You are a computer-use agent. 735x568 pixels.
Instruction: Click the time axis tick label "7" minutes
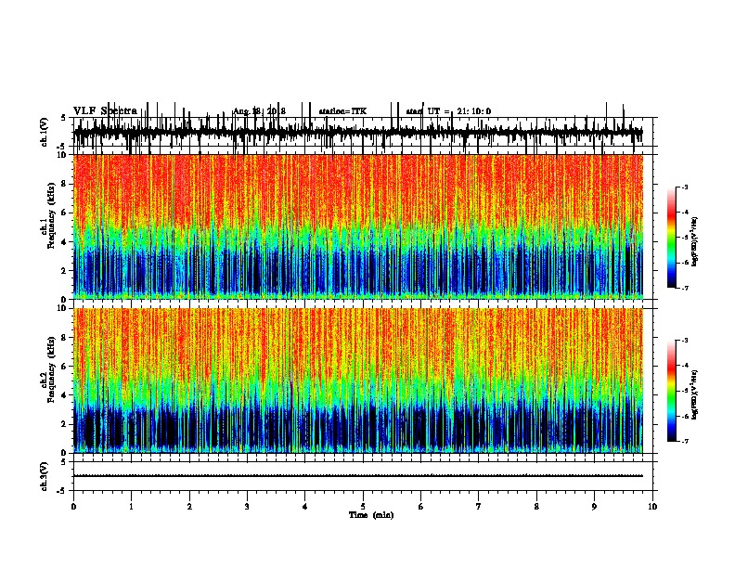coord(479,507)
